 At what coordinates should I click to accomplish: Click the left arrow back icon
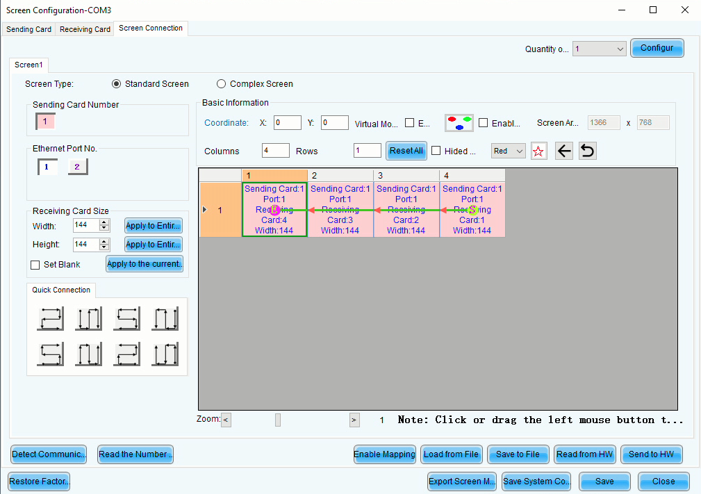point(564,151)
